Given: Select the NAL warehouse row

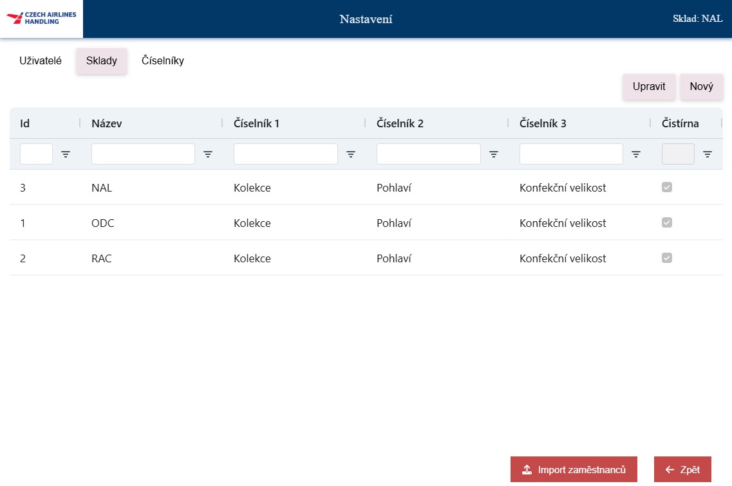Looking at the screenshot, I should [x=322, y=188].
